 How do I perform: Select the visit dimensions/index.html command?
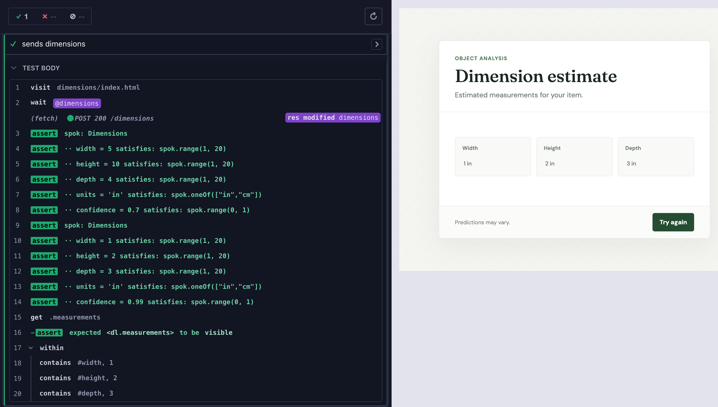coord(196,88)
